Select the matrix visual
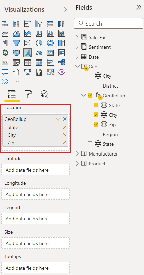The height and width of the screenshot is (275, 144). click(x=39, y=62)
